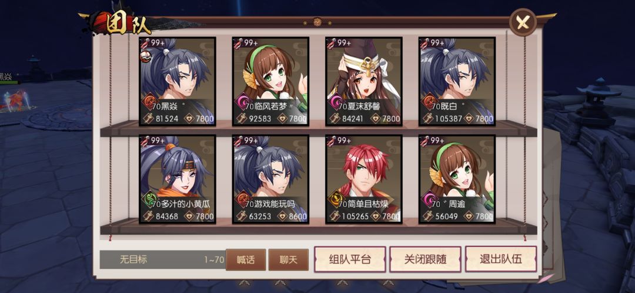The width and height of the screenshot is (635, 293).
Task: Select team member card 游戏能玩吗
Action: [270, 179]
